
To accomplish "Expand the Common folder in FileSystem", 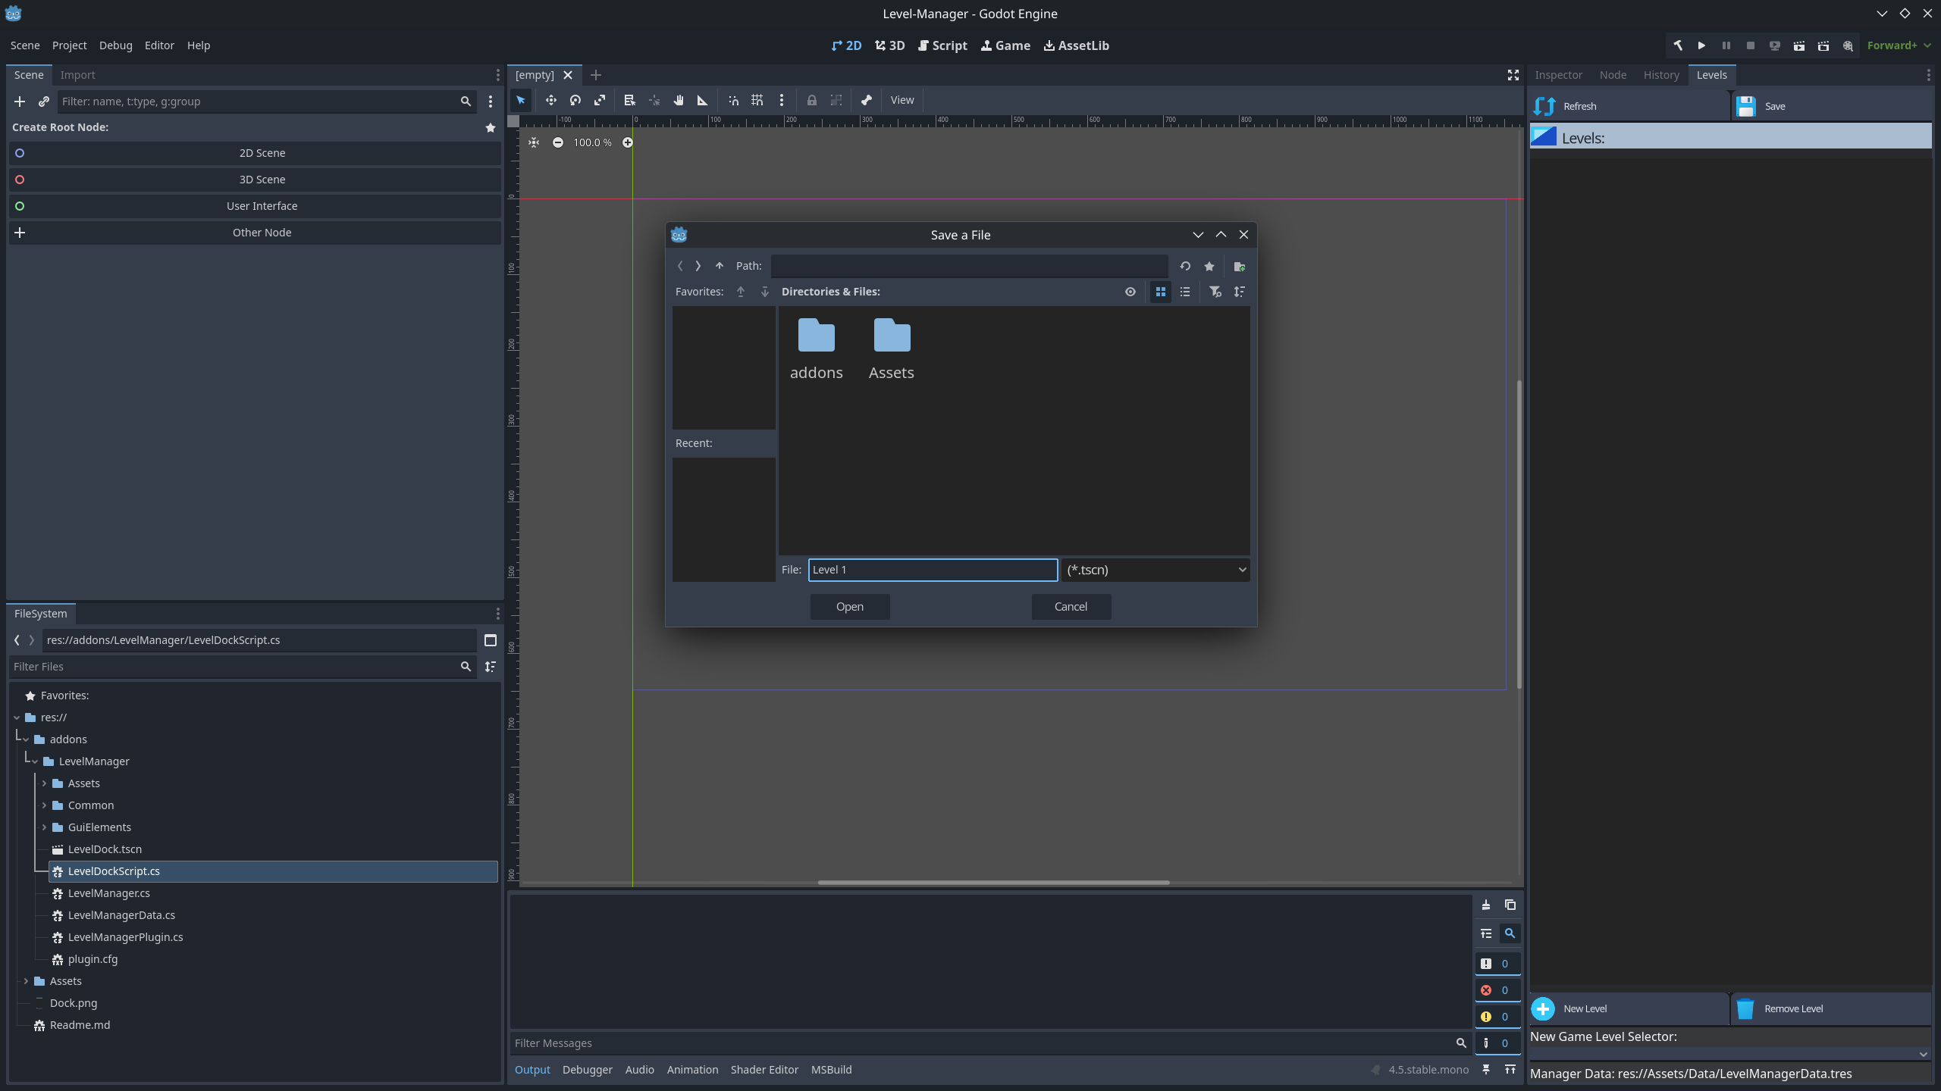I will [x=44, y=805].
